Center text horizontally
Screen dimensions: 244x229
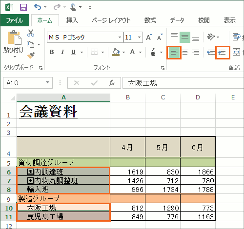pos(185,52)
